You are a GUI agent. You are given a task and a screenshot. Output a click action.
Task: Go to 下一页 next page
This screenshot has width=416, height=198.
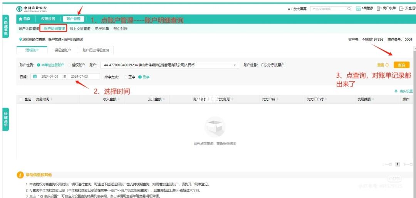408,165
